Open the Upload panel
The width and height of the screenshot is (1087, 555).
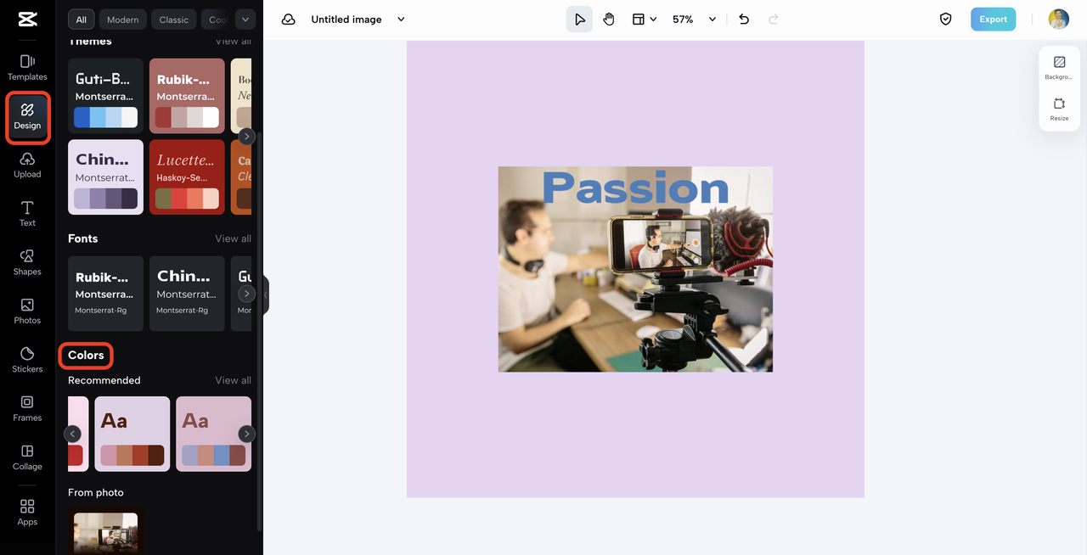(27, 165)
